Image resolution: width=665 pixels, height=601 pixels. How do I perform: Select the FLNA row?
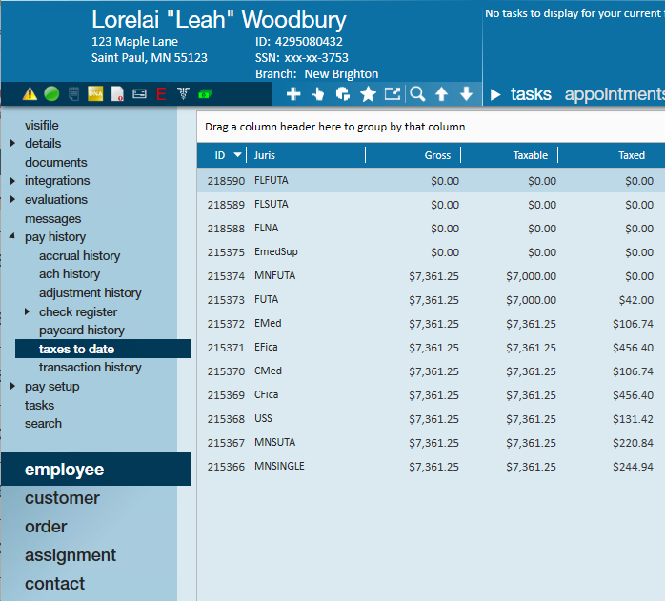coord(431,229)
